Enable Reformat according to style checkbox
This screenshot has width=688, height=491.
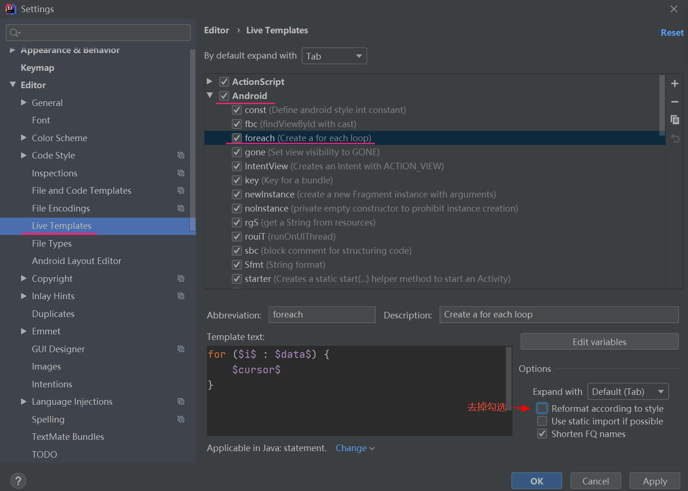click(542, 408)
